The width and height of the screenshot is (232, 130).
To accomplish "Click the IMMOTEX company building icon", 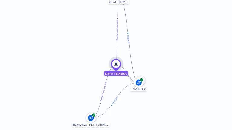I will click(91, 118).
